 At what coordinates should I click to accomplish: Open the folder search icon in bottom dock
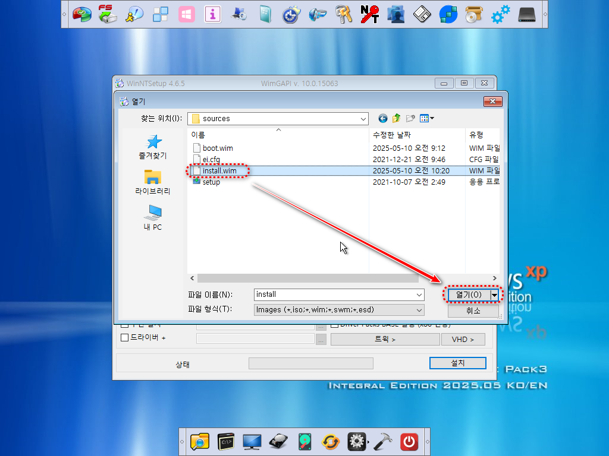coord(200,442)
